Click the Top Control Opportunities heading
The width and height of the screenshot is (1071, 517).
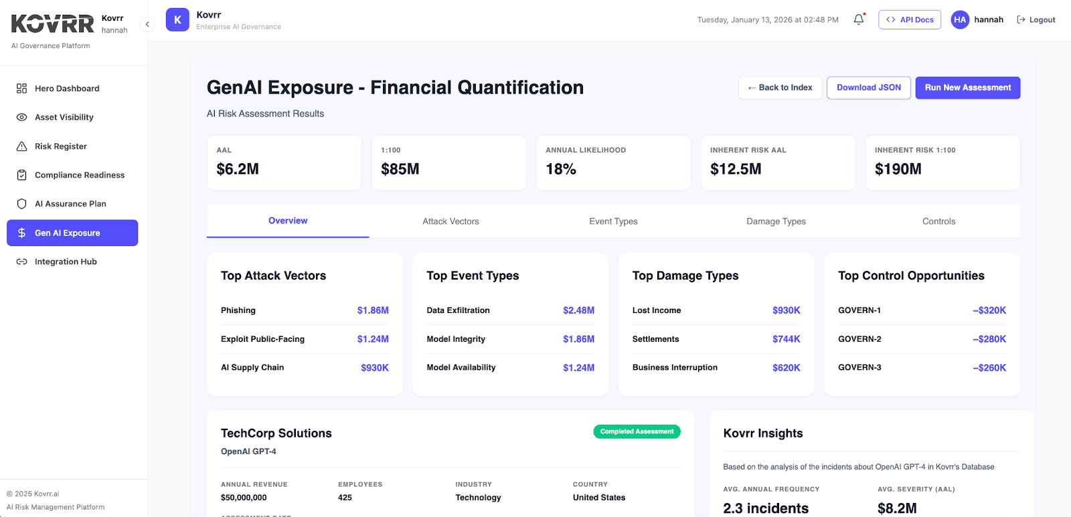(x=911, y=276)
